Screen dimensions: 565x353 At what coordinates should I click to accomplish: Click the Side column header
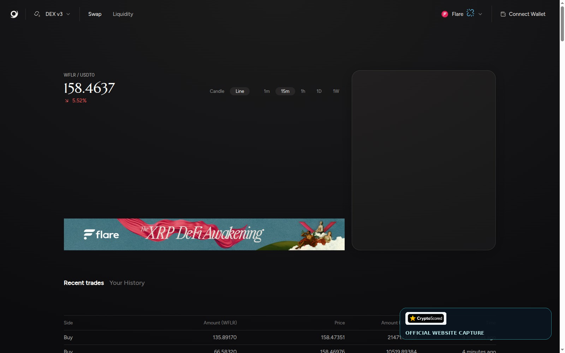(68, 323)
